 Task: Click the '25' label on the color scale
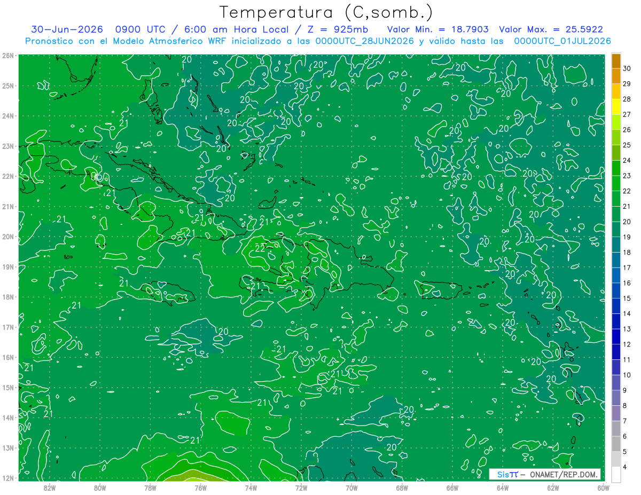(627, 145)
